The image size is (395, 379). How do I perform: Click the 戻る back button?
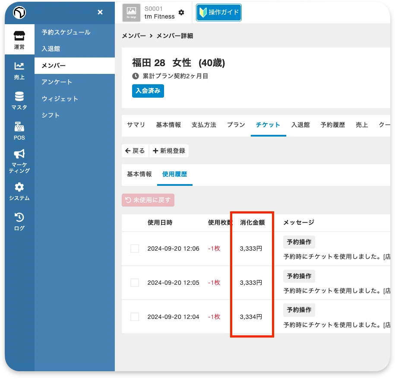pos(135,151)
